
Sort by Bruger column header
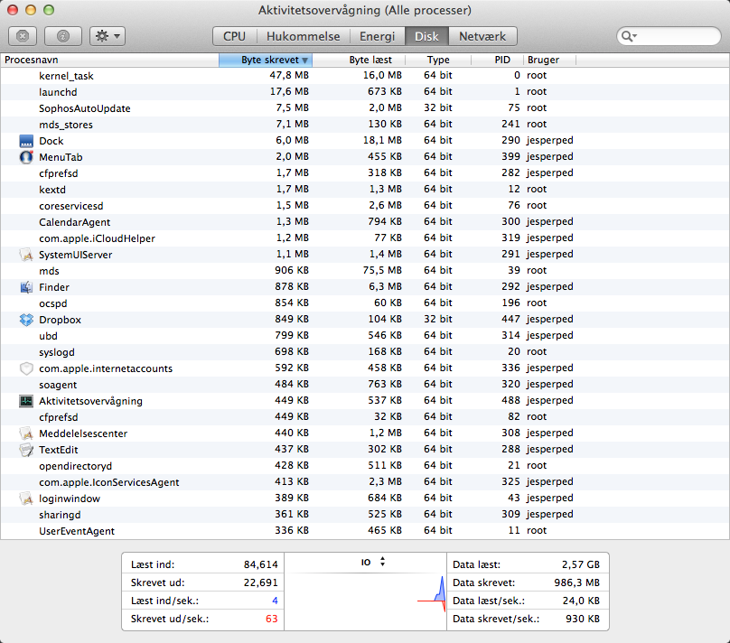pos(549,60)
